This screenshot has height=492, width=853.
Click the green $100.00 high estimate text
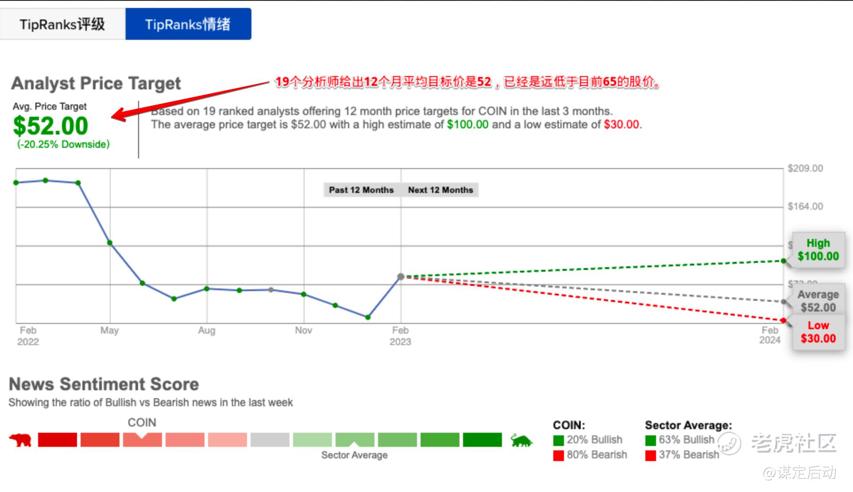[x=467, y=124]
